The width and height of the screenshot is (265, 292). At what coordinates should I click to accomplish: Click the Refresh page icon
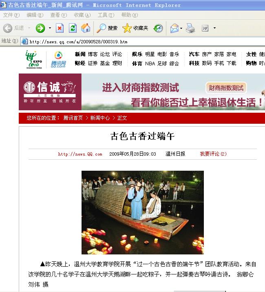(x=73, y=28)
